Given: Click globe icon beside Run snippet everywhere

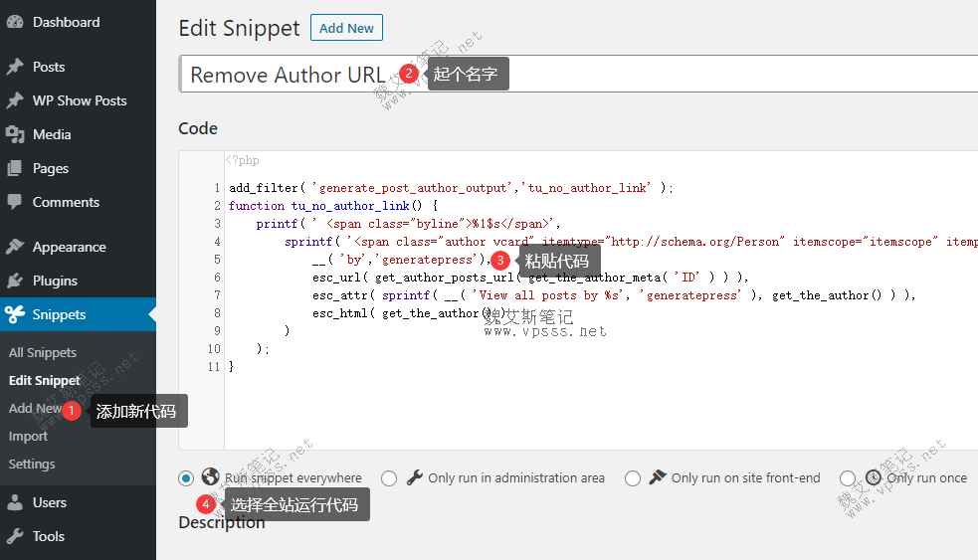Looking at the screenshot, I should click(210, 477).
